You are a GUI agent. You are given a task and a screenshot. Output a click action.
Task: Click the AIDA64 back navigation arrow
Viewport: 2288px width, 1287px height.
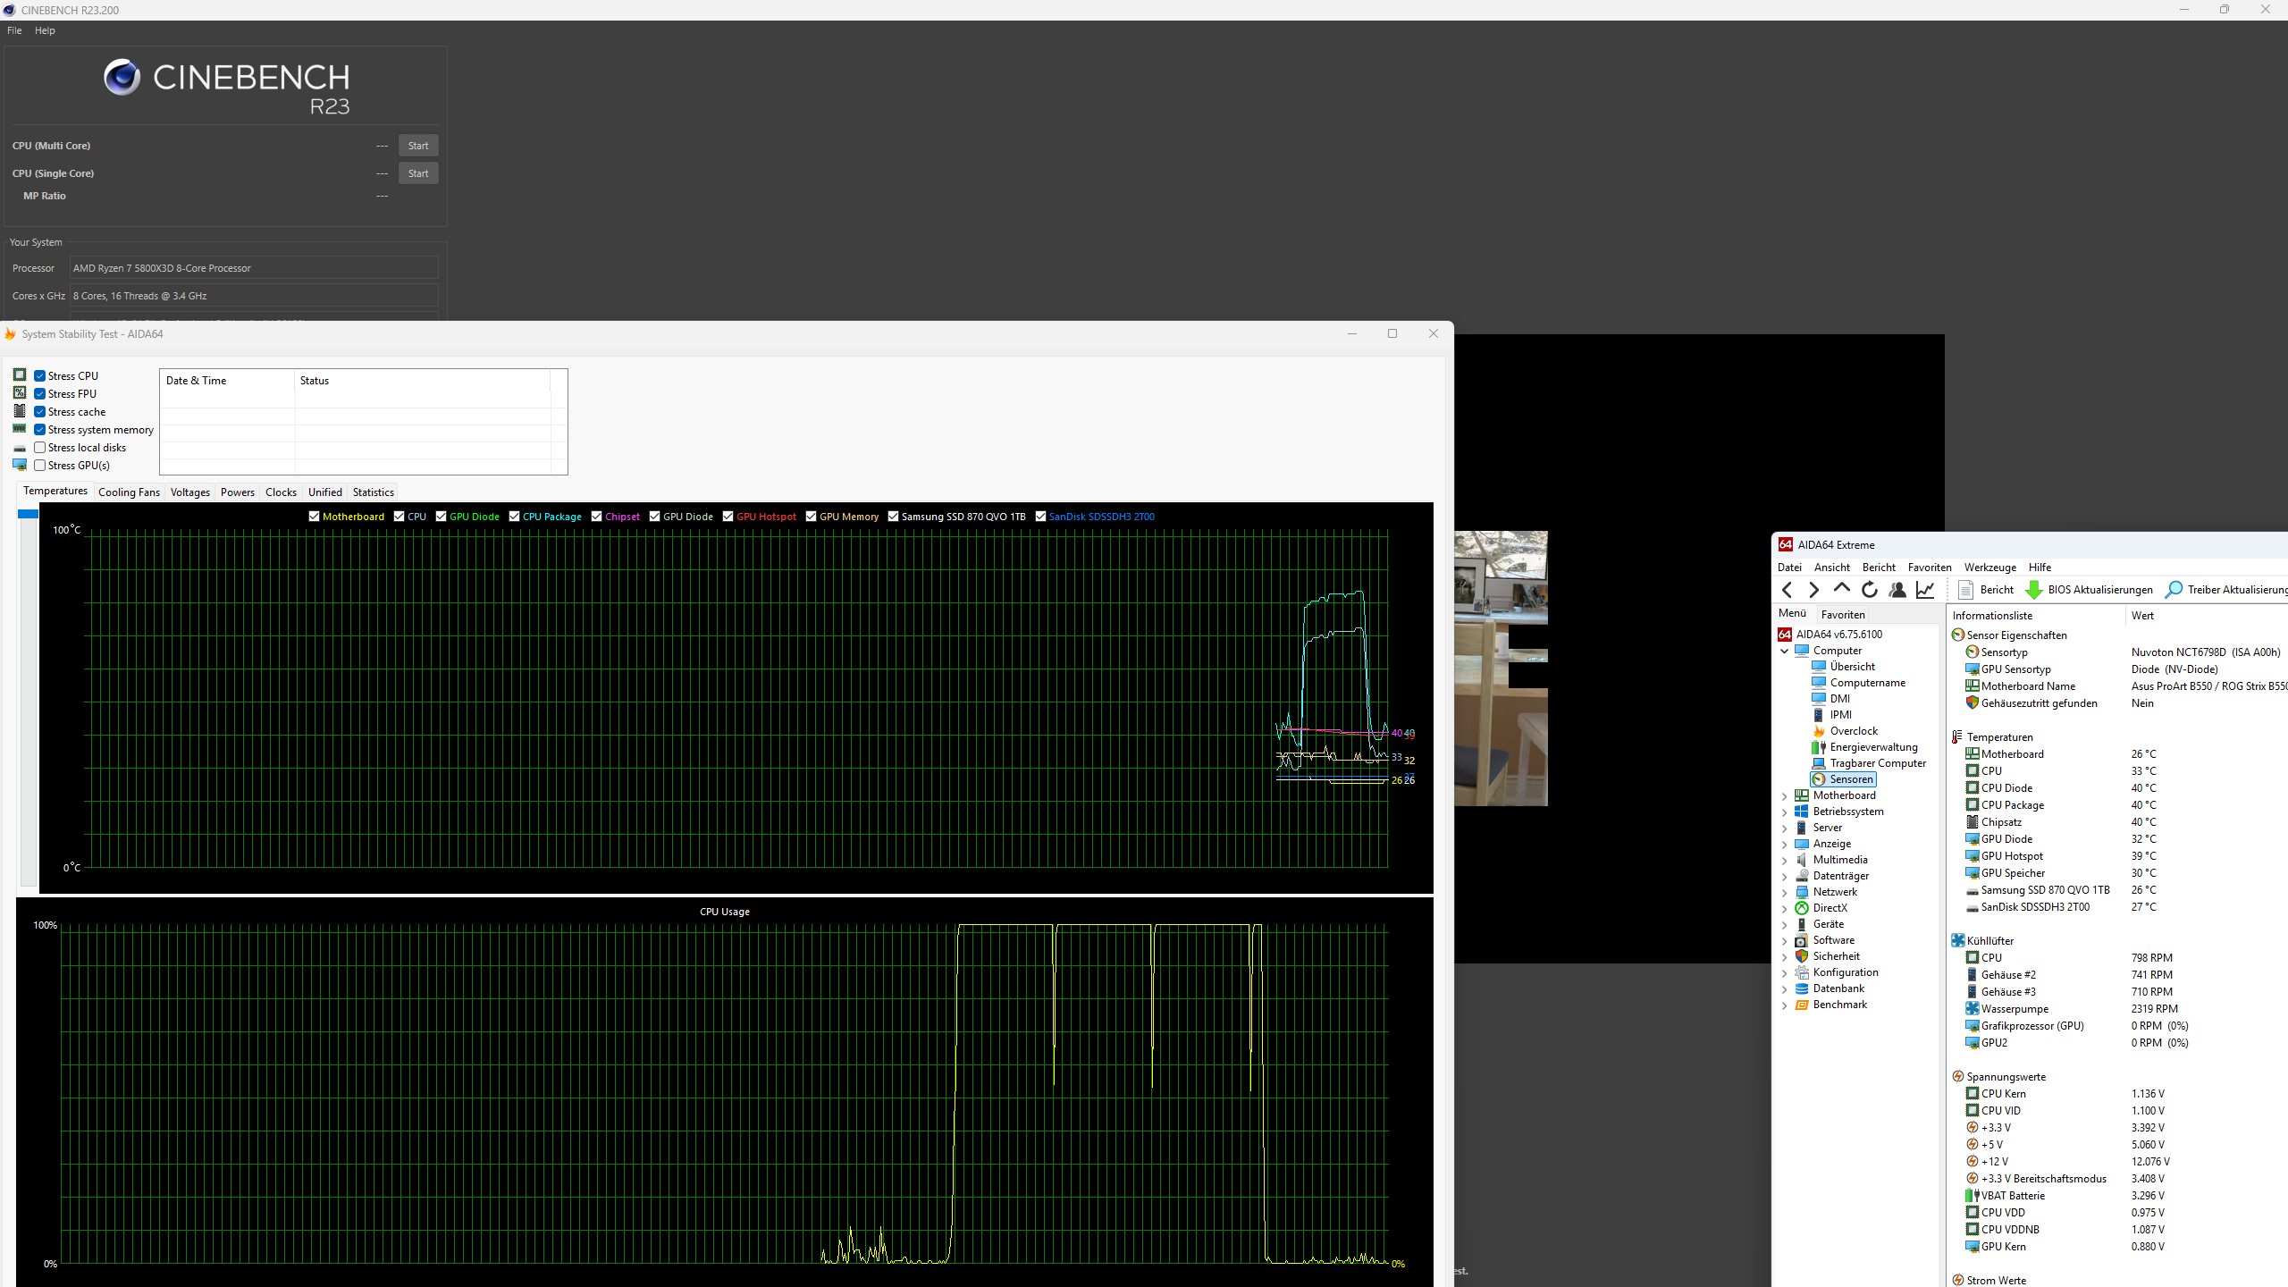[1787, 590]
